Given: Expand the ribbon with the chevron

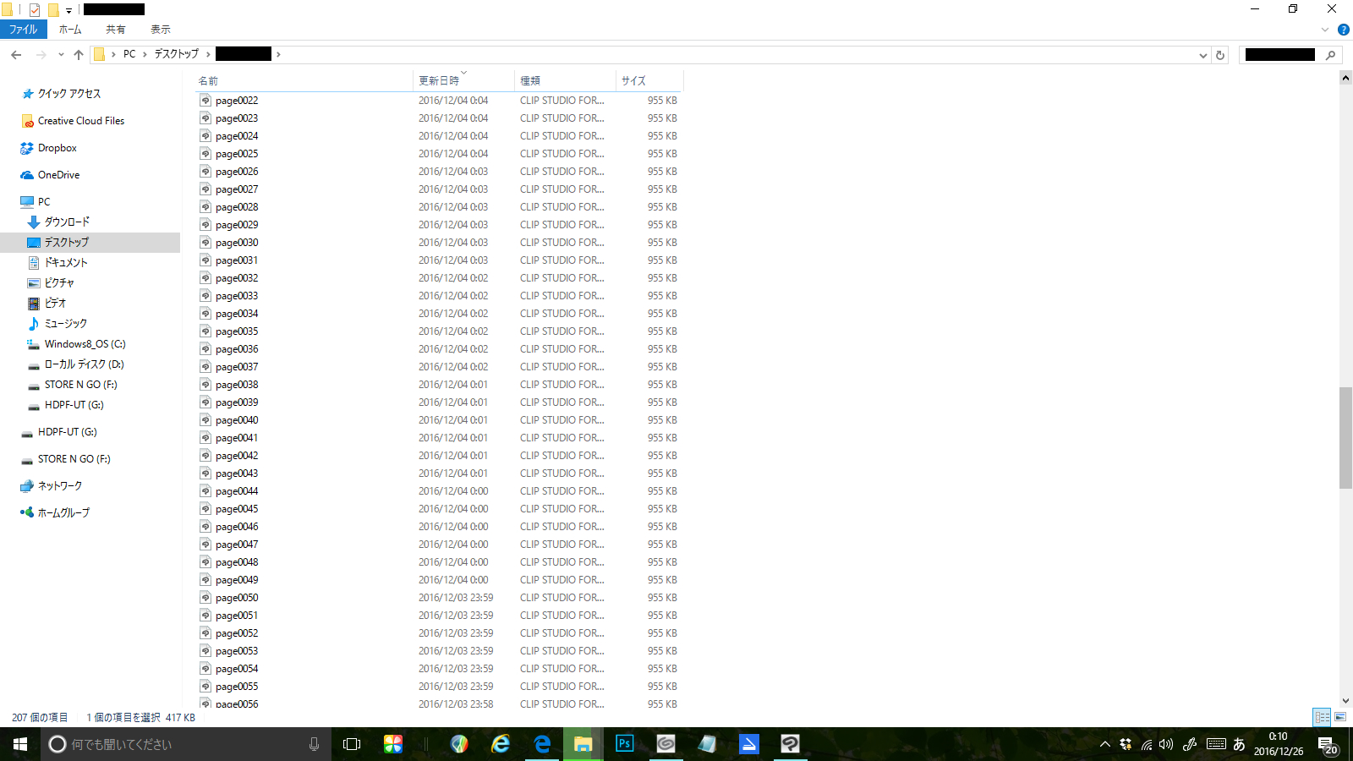Looking at the screenshot, I should point(1325,30).
